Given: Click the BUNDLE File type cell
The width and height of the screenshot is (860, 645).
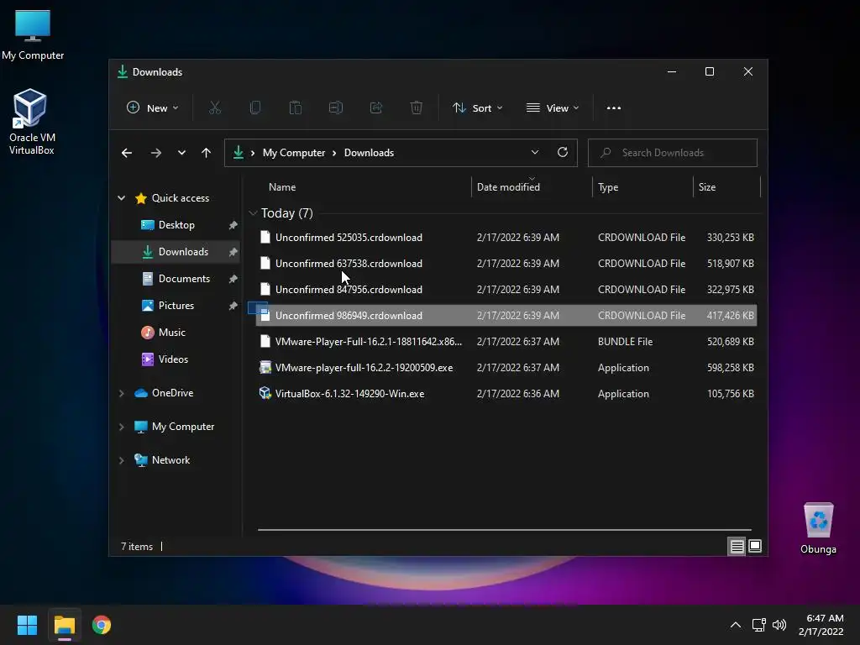Looking at the screenshot, I should [625, 342].
